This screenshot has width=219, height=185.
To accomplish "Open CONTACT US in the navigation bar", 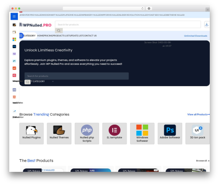I will [x=90, y=36].
